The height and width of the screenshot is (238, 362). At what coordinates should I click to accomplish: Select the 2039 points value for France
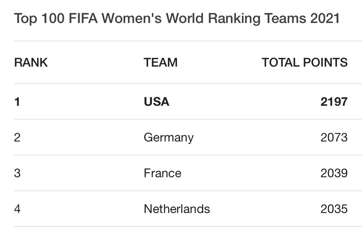(334, 173)
